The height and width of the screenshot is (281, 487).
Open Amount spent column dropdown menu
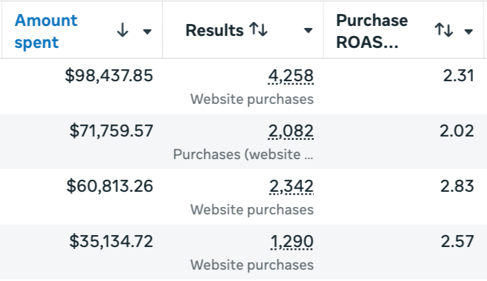[x=147, y=31]
